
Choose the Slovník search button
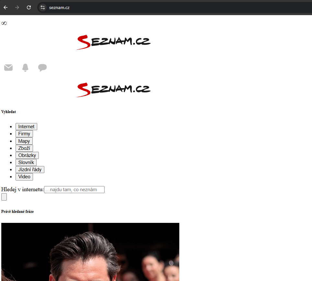[26, 162]
